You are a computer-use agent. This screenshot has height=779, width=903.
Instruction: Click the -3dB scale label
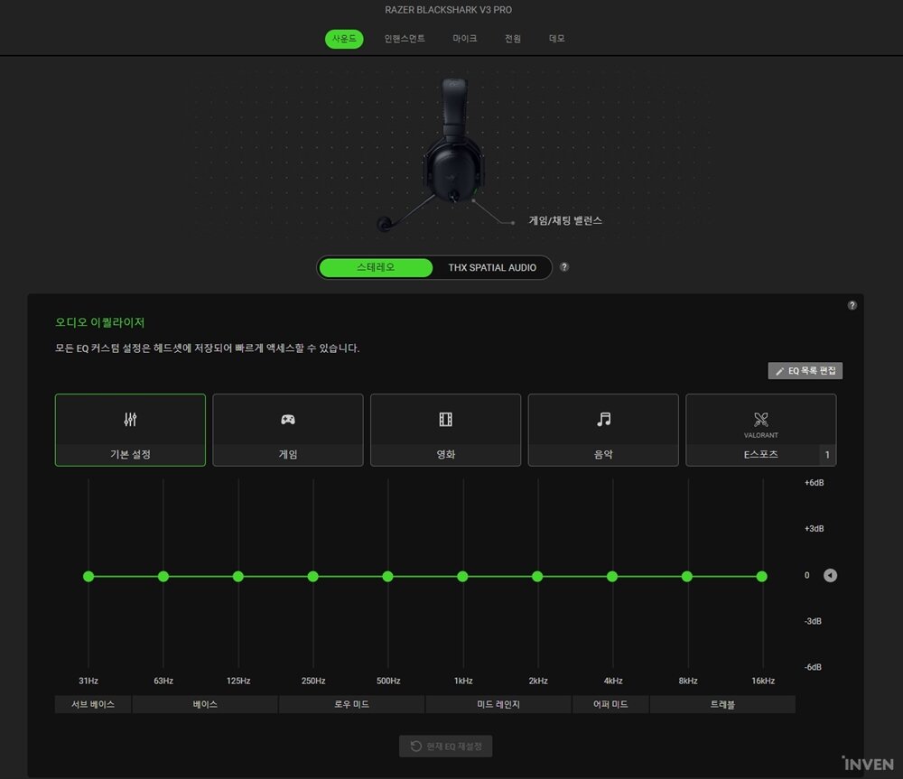click(x=813, y=621)
